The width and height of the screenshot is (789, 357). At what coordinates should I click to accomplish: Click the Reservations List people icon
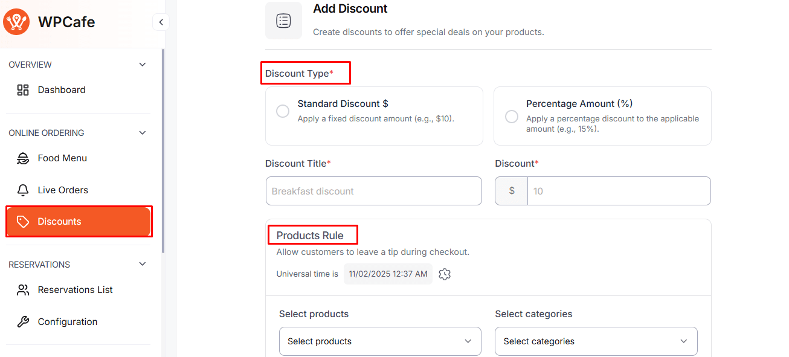point(23,290)
